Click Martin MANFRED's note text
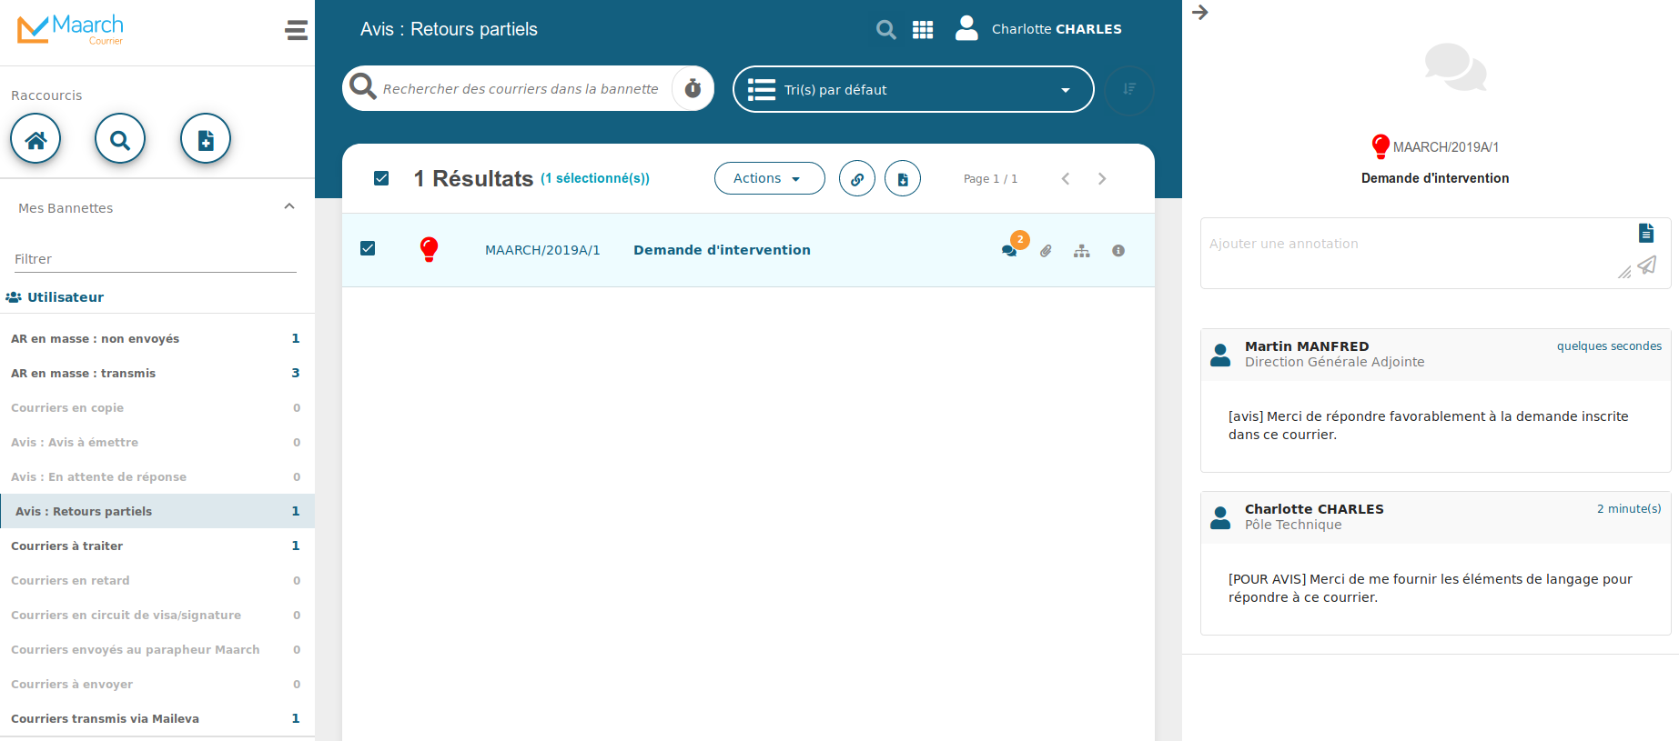This screenshot has height=741, width=1679. pos(1428,426)
